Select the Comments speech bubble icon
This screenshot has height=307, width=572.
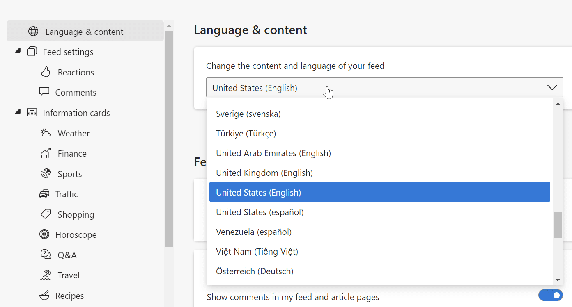click(45, 92)
